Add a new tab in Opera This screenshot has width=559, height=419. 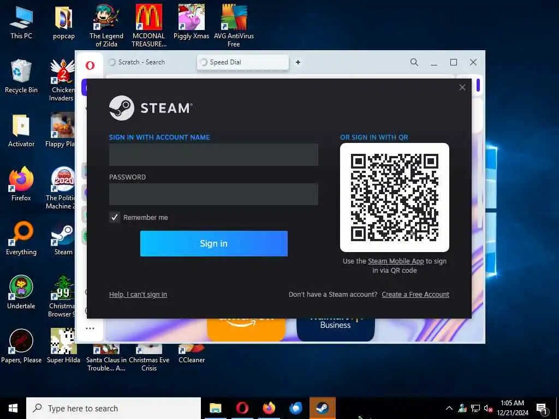coord(298,62)
